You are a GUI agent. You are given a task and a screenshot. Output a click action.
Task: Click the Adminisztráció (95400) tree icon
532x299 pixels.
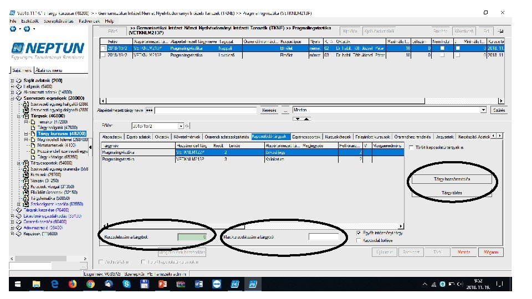point(19,228)
